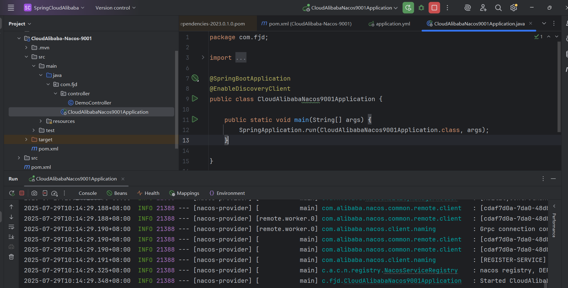Open the profiler icon in Run toolbar
The width and height of the screenshot is (568, 288).
pyautogui.click(x=55, y=193)
